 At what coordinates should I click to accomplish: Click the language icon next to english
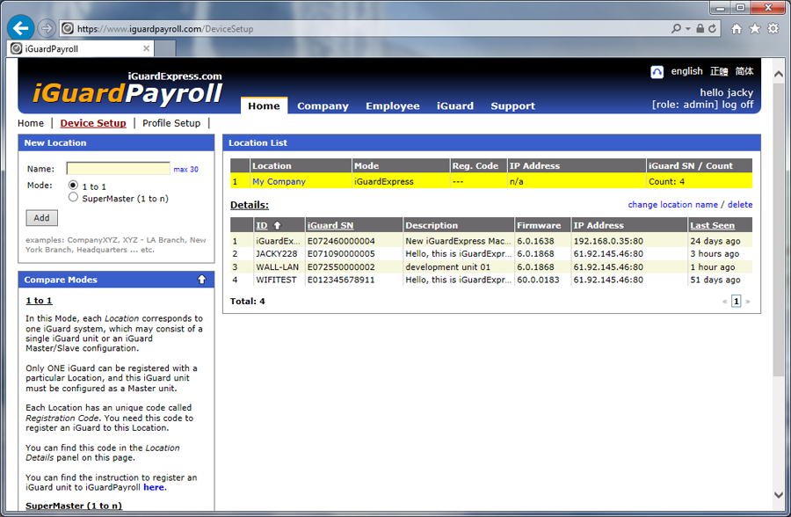point(657,72)
